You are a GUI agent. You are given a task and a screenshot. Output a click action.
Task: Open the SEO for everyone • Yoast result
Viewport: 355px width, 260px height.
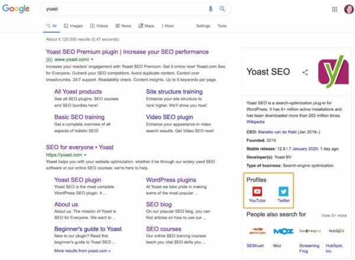pyautogui.click(x=79, y=147)
